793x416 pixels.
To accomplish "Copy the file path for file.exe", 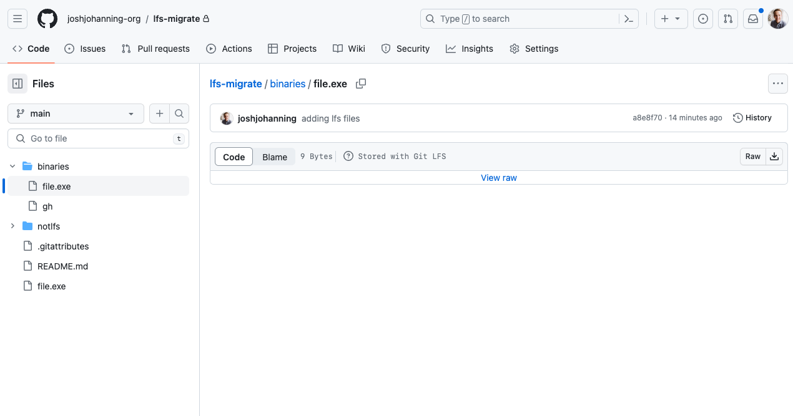I will [360, 83].
